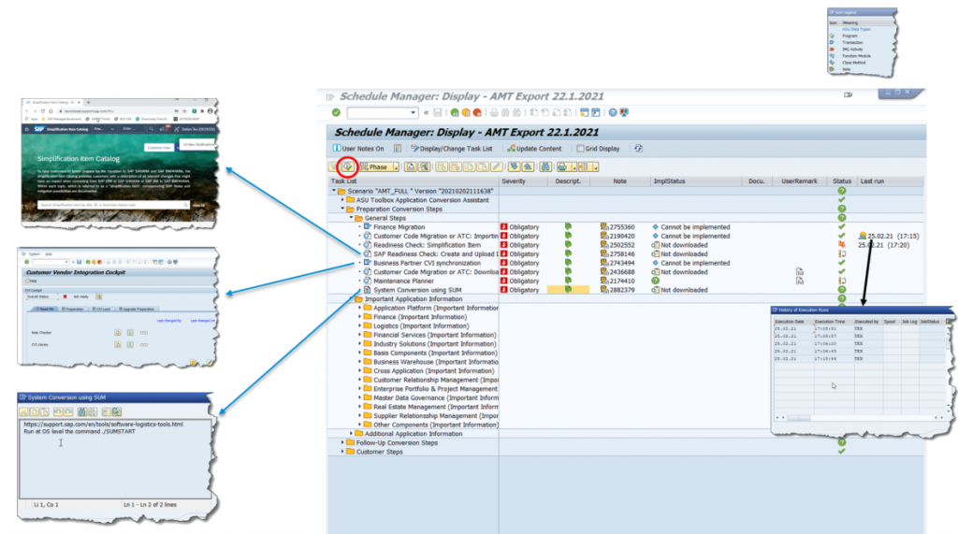Screen dimensions: 958x534
Task: Click the Find binoculars icon in task toolbar
Action: pyautogui.click(x=545, y=166)
